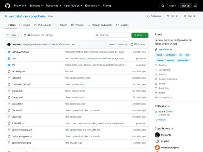The image size is (203, 152).
Task: Click the Sign in button
Action: [173, 6]
